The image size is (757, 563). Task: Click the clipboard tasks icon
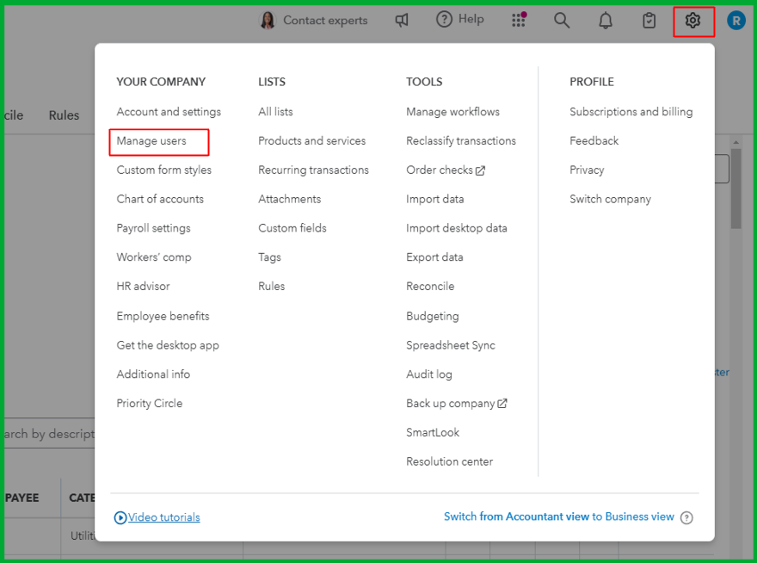[649, 20]
